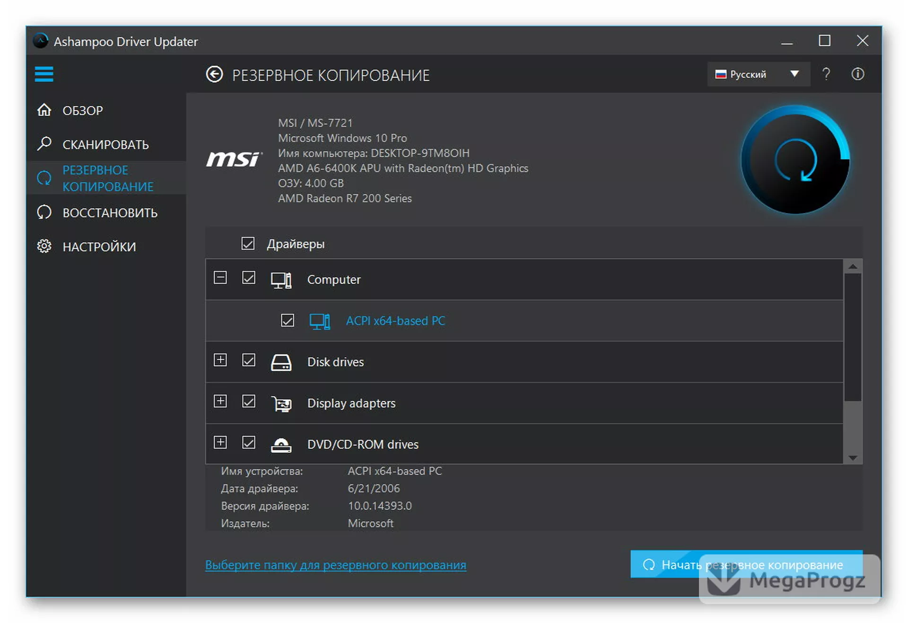Click Выберите папку для резервного копирования link

point(335,564)
